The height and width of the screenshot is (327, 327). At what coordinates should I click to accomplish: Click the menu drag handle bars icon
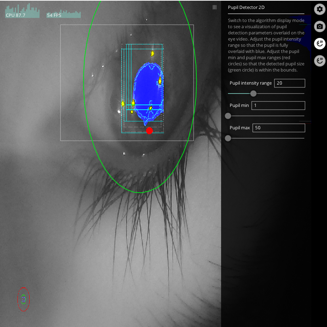tap(214, 7)
